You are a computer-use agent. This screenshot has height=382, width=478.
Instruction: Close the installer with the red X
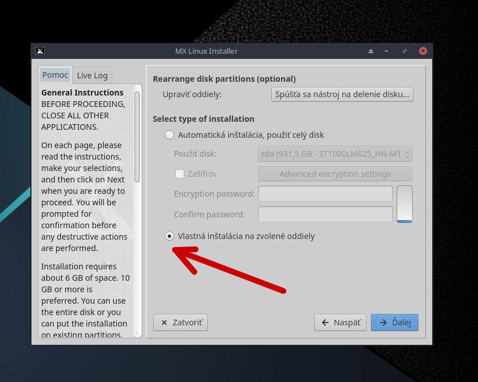422,51
